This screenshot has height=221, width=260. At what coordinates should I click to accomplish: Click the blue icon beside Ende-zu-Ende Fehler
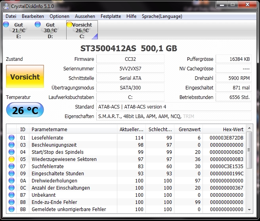[11, 202]
